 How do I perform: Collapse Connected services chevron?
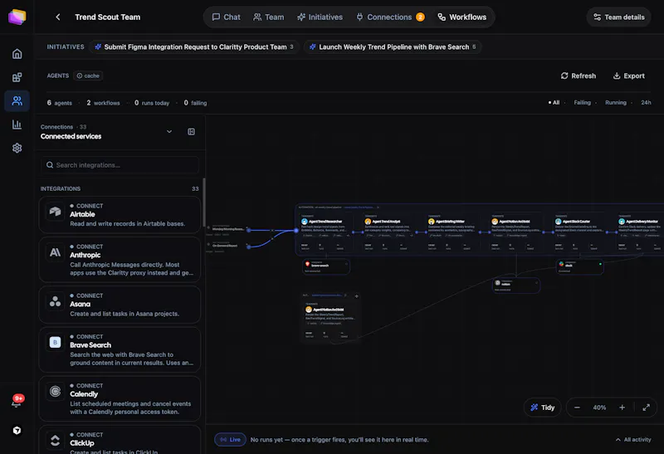coord(169,132)
